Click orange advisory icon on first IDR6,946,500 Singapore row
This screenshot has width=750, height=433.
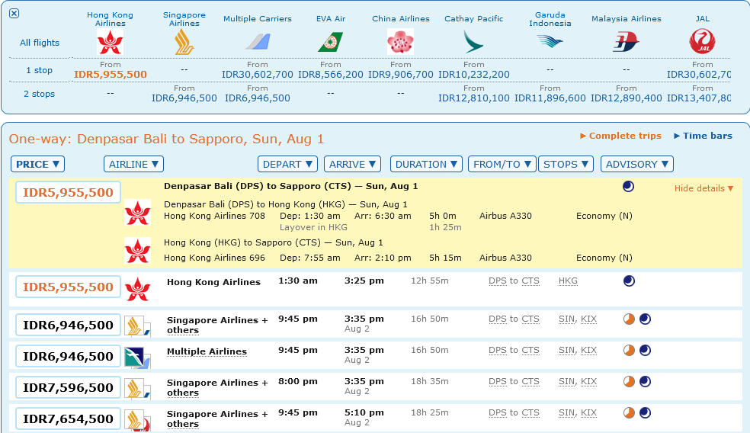pos(629,319)
